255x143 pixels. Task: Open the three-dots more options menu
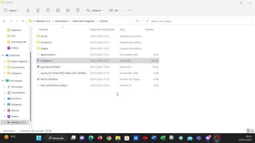(129, 10)
